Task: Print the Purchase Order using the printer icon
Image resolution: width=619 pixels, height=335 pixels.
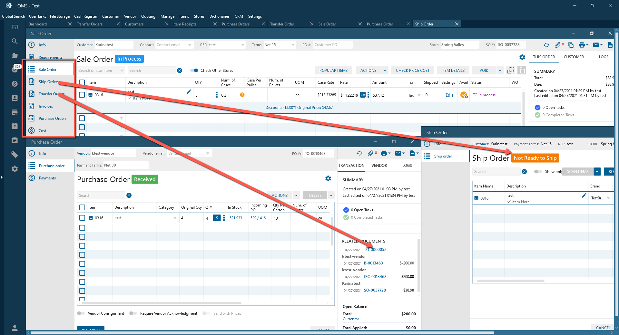Action: pyautogui.click(x=384, y=153)
